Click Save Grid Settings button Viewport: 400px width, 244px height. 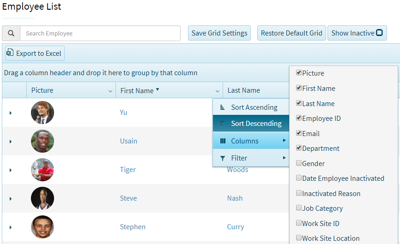[219, 33]
